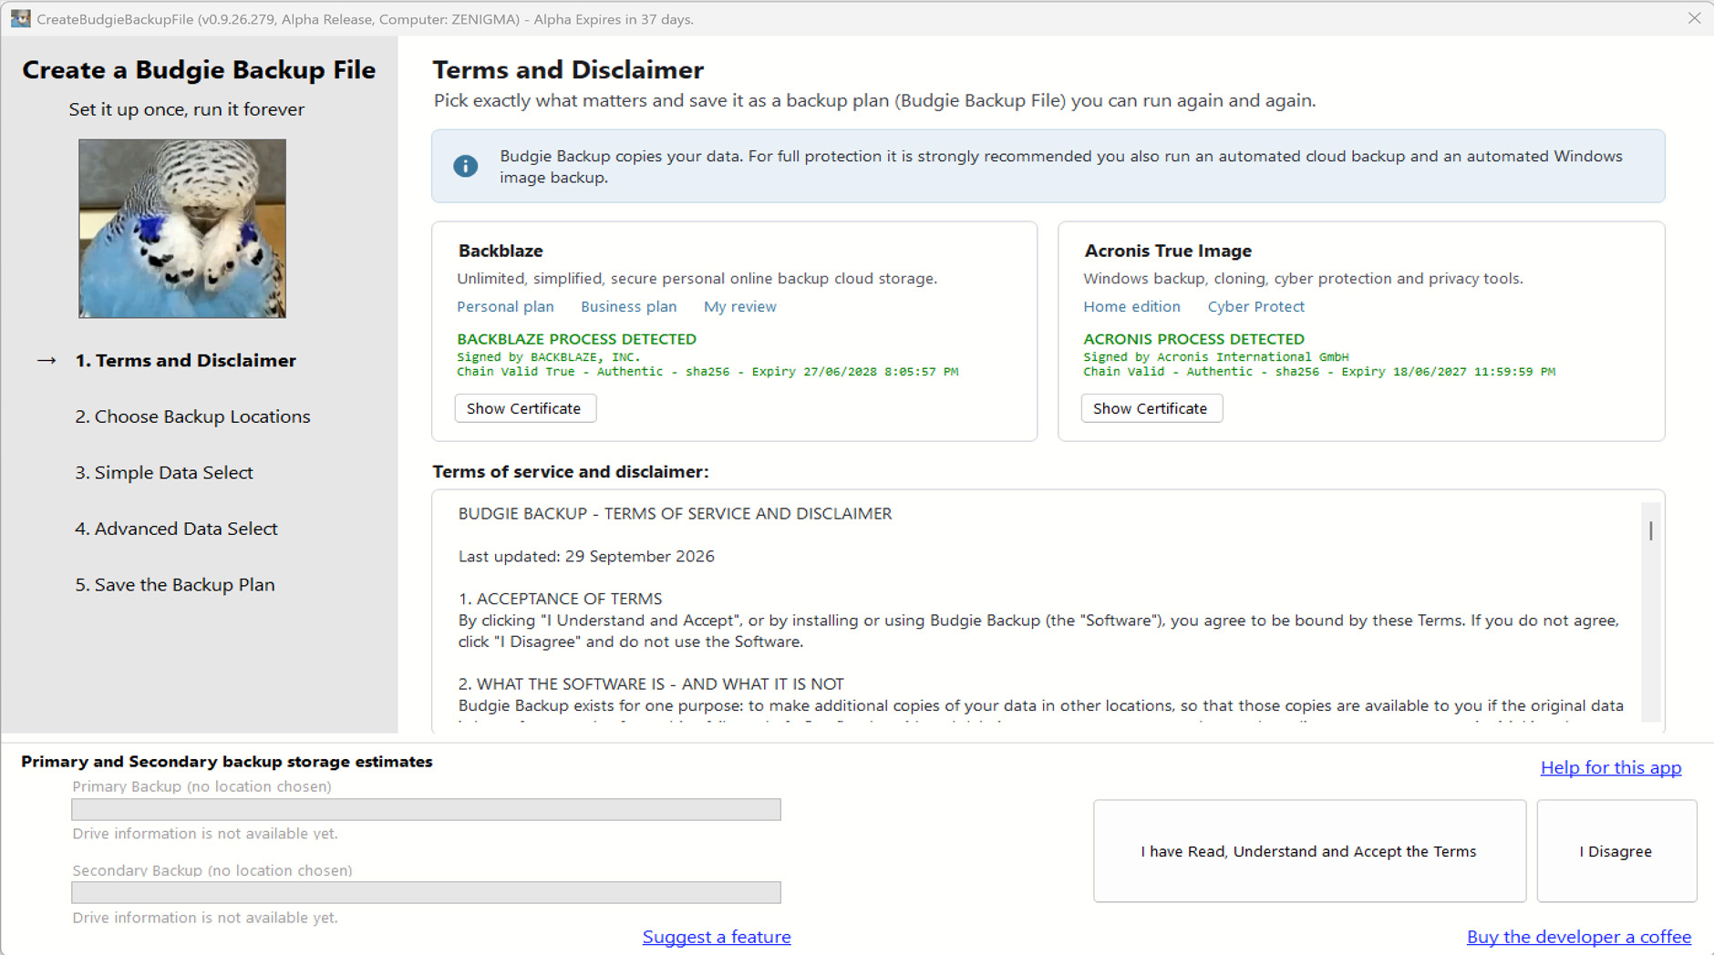Switch to step 4. Advanced Data Select
1714x955 pixels.
(176, 529)
